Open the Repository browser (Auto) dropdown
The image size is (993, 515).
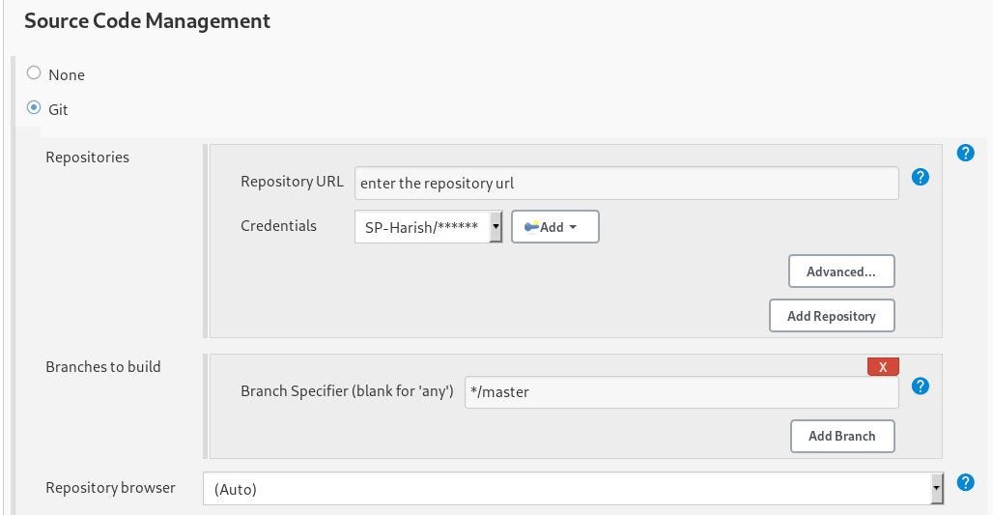tap(573, 489)
